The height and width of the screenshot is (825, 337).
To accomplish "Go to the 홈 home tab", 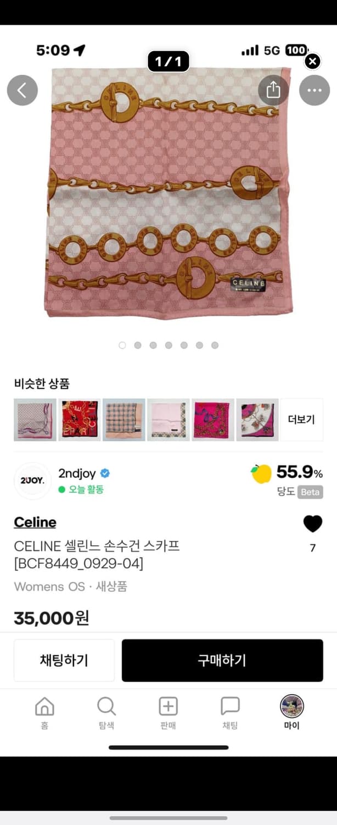I will (44, 713).
